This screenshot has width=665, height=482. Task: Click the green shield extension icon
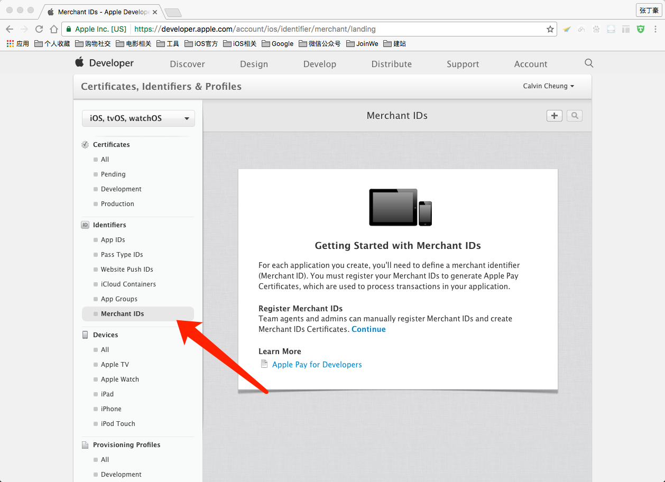click(x=641, y=29)
